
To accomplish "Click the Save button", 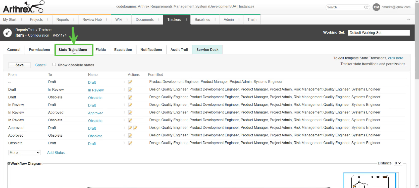I will click(20, 65).
